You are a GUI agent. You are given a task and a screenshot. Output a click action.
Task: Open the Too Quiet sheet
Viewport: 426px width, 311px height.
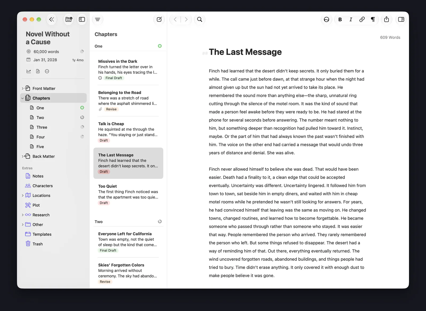pyautogui.click(x=128, y=194)
